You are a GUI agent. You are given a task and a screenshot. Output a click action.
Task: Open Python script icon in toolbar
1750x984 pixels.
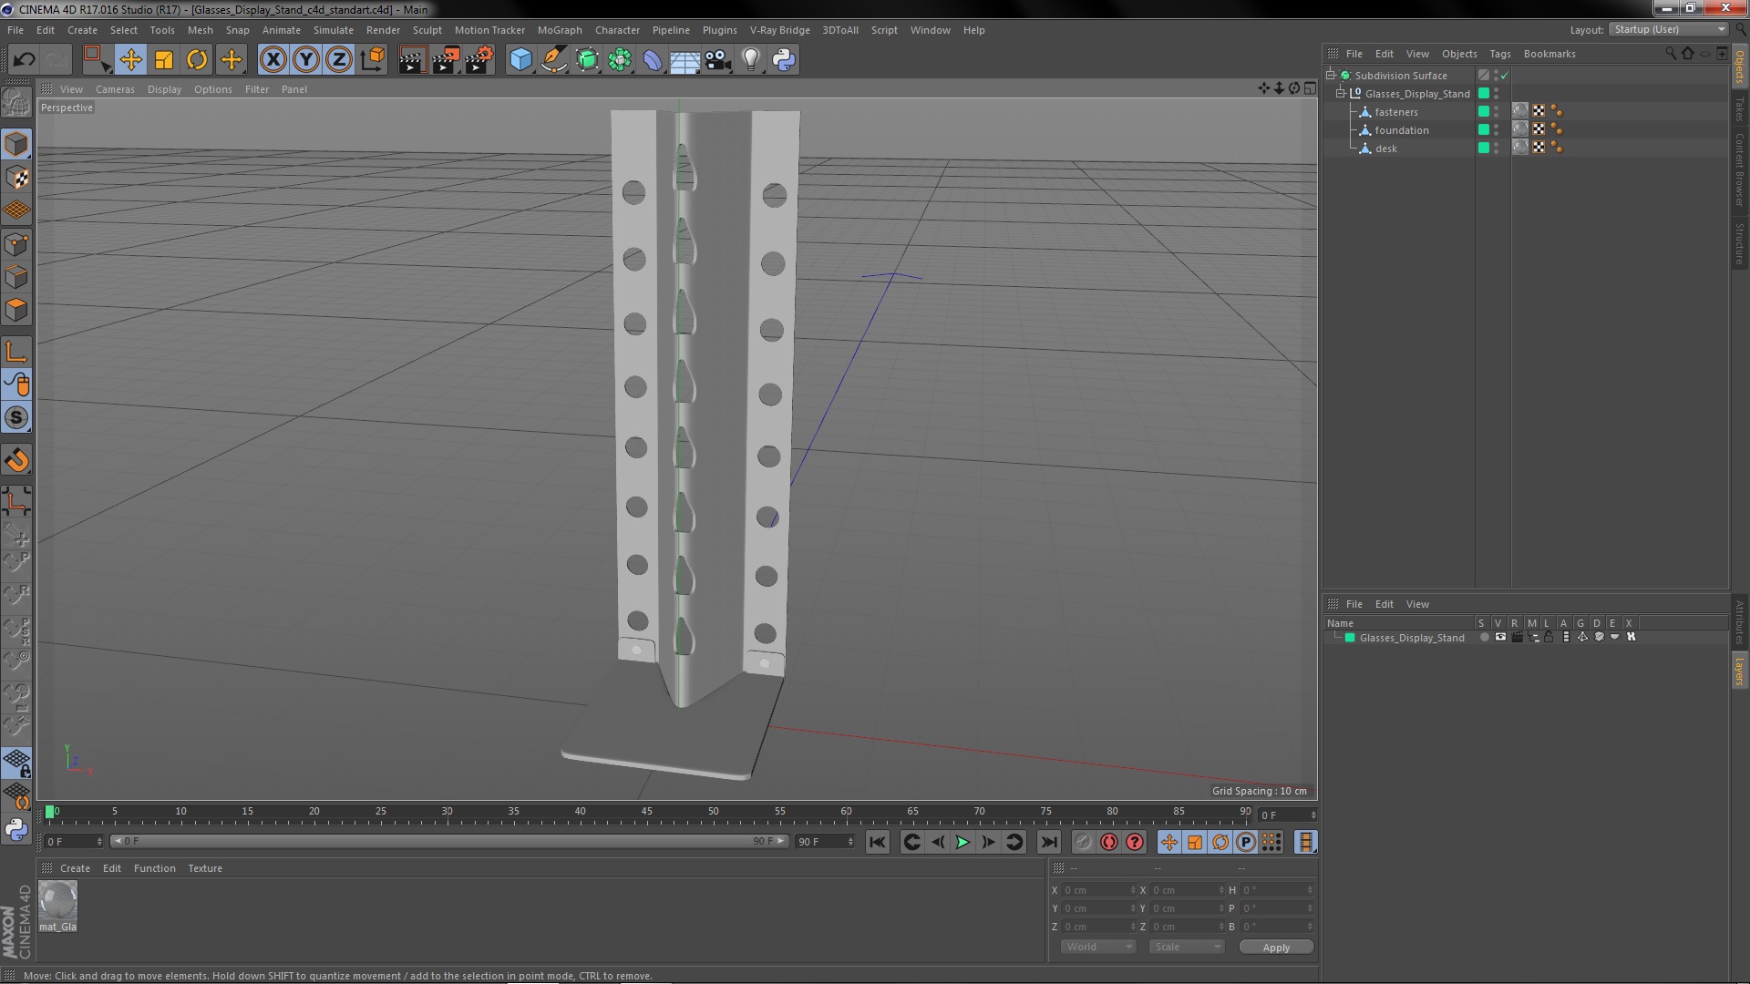point(784,60)
